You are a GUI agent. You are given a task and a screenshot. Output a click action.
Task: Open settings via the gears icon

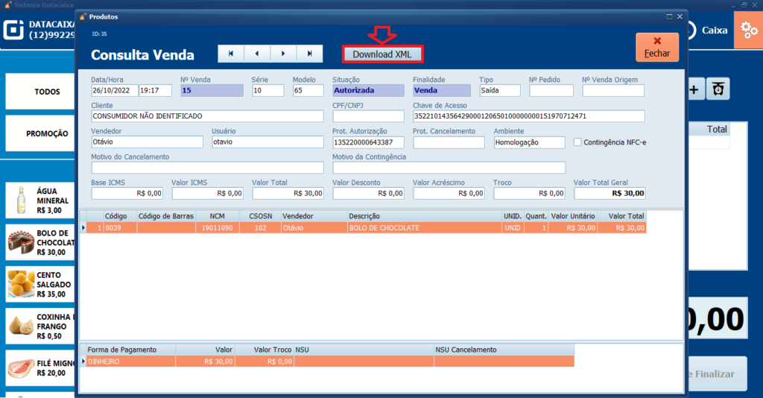(x=747, y=31)
